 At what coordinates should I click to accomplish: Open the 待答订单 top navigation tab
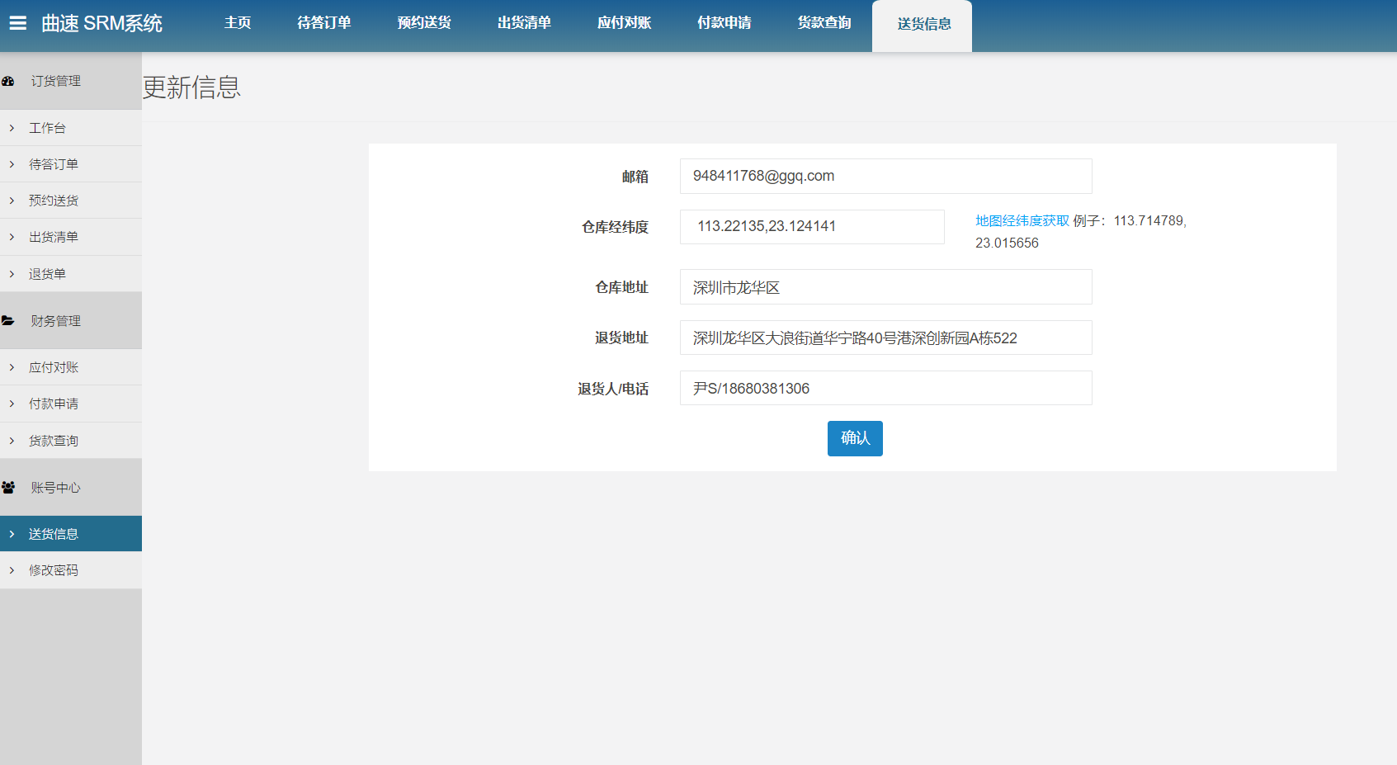tap(324, 23)
